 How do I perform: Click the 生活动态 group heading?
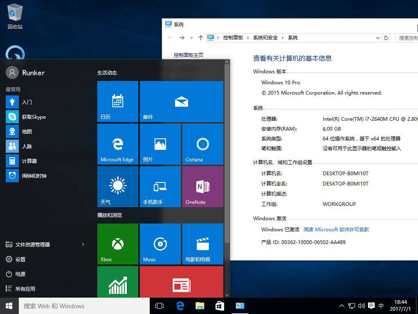coord(107,72)
